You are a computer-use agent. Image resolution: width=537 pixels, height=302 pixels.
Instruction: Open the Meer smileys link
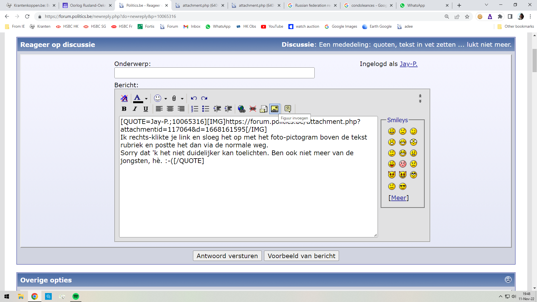coord(399,198)
